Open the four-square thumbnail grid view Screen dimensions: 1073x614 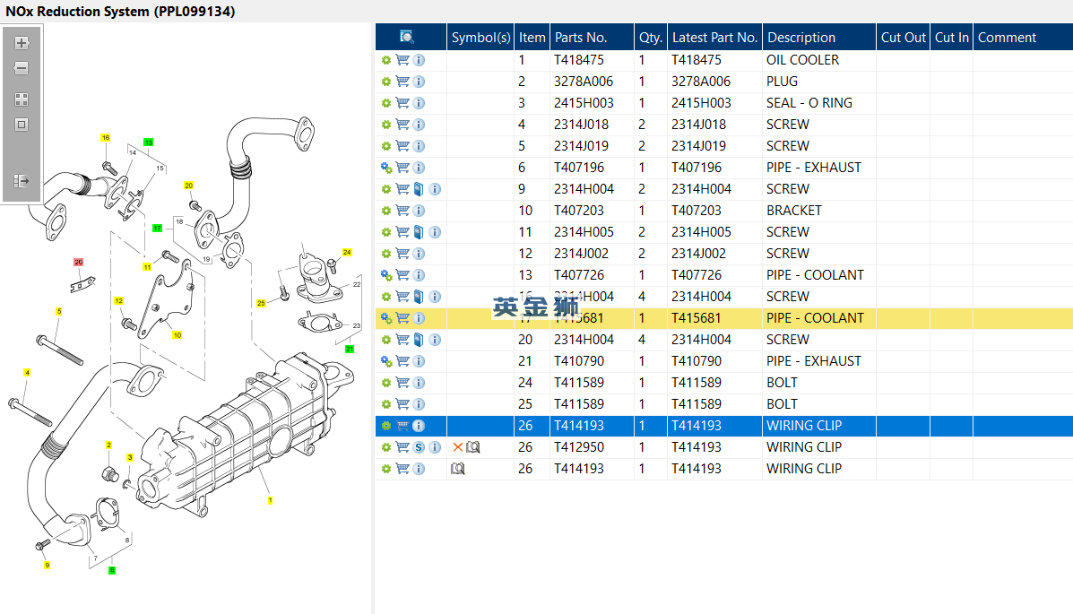coord(22,99)
